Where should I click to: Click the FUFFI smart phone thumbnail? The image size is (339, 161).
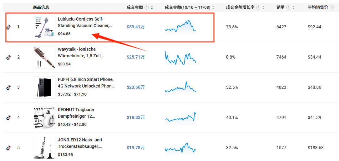pyautogui.click(x=44, y=88)
